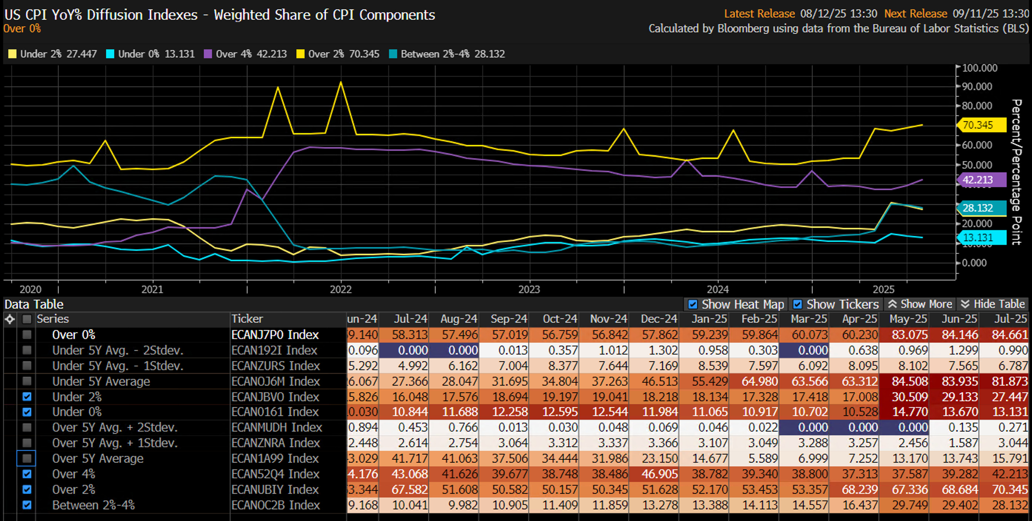Select the Series column header

click(53, 319)
